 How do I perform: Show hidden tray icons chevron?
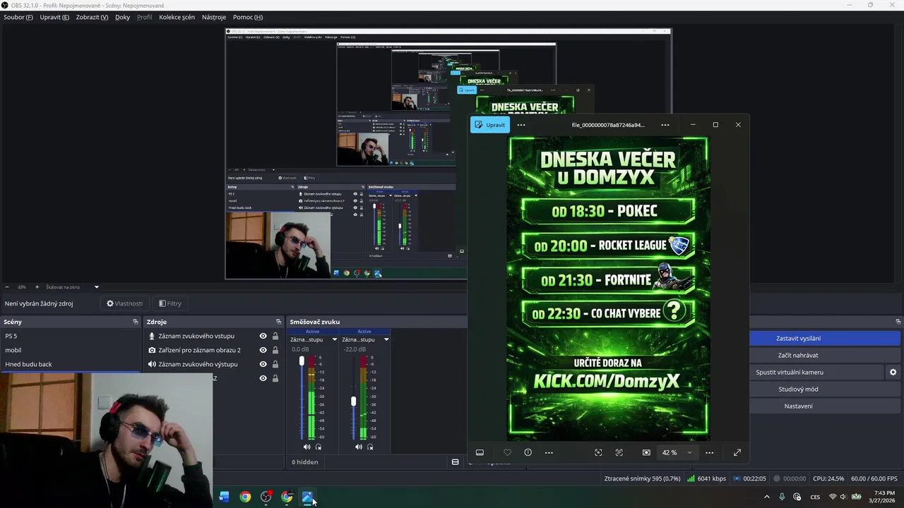coord(767,497)
